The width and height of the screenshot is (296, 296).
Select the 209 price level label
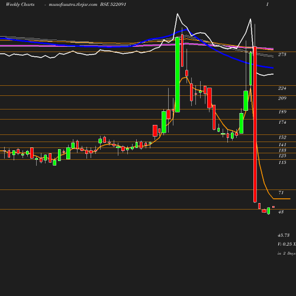[x=282, y=98]
